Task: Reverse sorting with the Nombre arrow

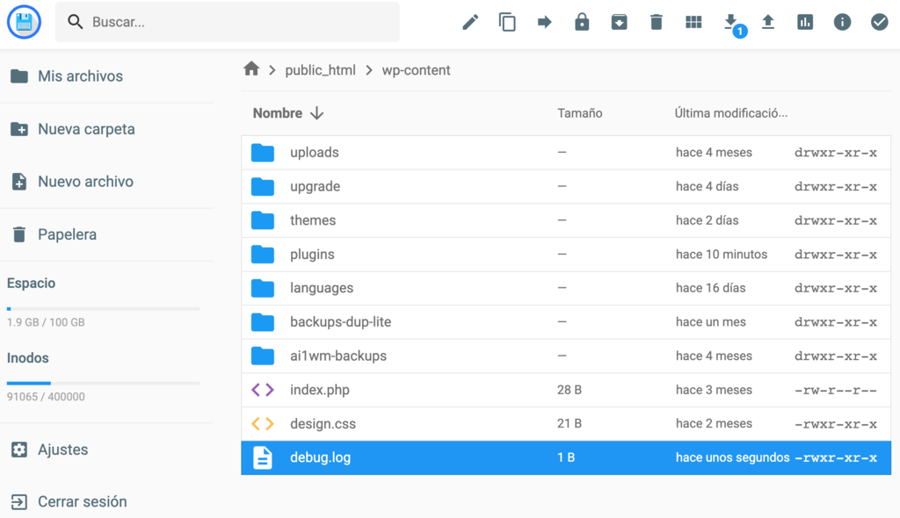Action: [316, 113]
